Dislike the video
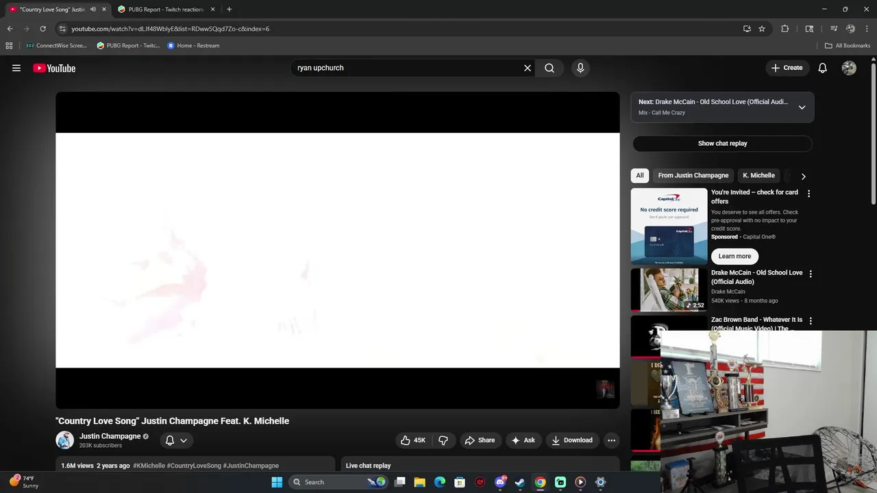This screenshot has width=877, height=493. 443,440
